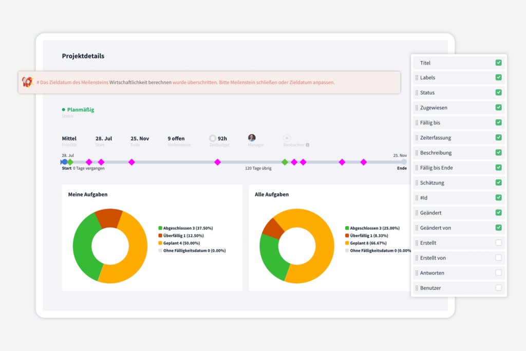Click the rocket icon in the warning banner
This screenshot has width=526, height=351.
pos(27,82)
